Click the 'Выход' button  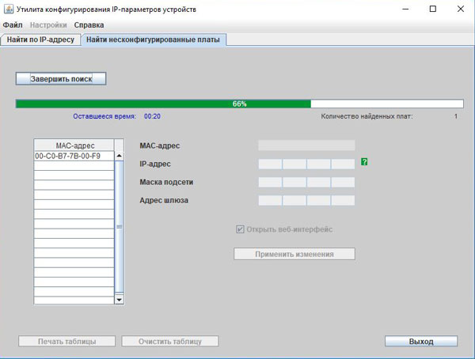click(x=421, y=342)
